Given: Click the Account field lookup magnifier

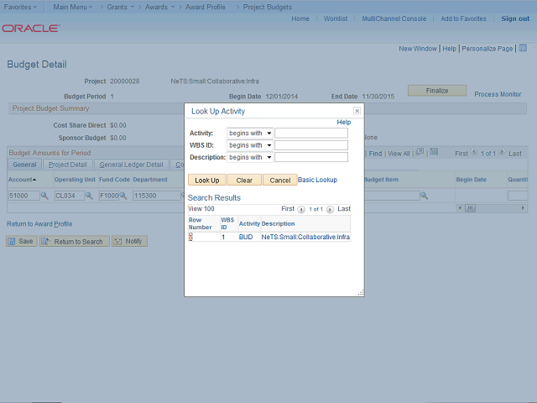Looking at the screenshot, I should point(45,196).
